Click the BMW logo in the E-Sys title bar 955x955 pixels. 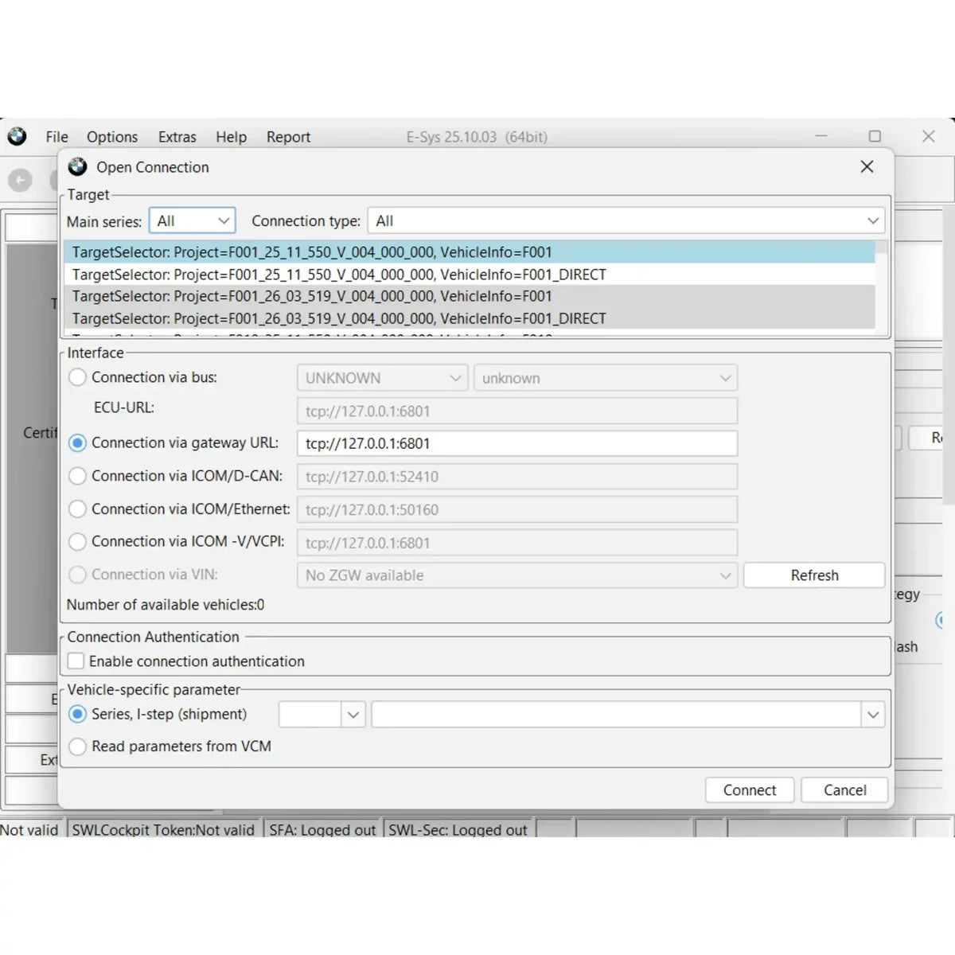click(18, 137)
